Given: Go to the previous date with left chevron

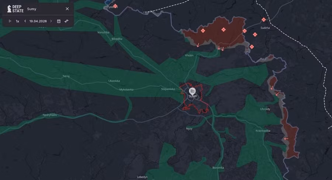Looking at the screenshot, I should (25, 21).
